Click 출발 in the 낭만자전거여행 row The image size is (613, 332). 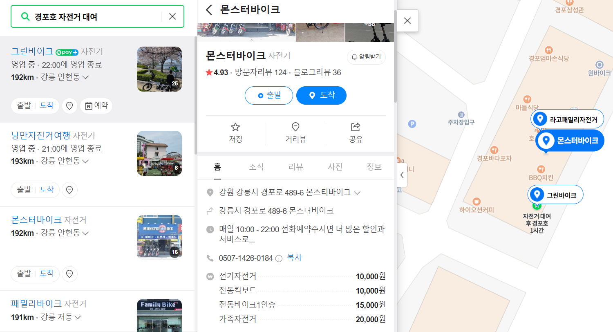pos(24,190)
